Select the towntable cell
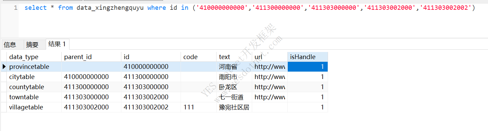 tap(34, 97)
